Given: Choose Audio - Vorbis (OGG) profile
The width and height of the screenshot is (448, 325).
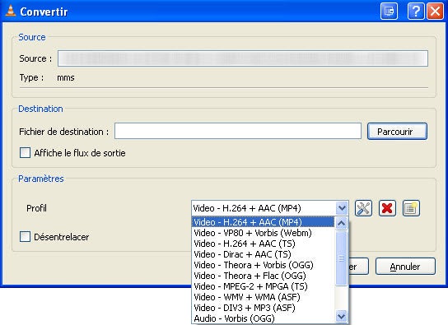Looking at the screenshot, I should pyautogui.click(x=263, y=318).
